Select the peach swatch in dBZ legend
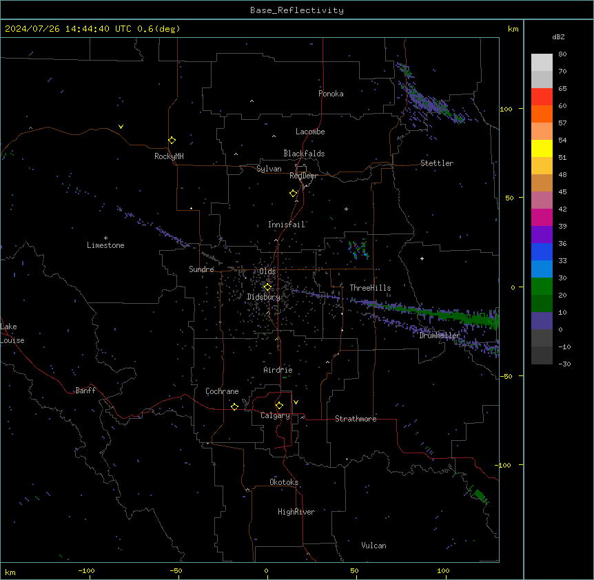Screen dimensions: 594x580 (x=542, y=131)
